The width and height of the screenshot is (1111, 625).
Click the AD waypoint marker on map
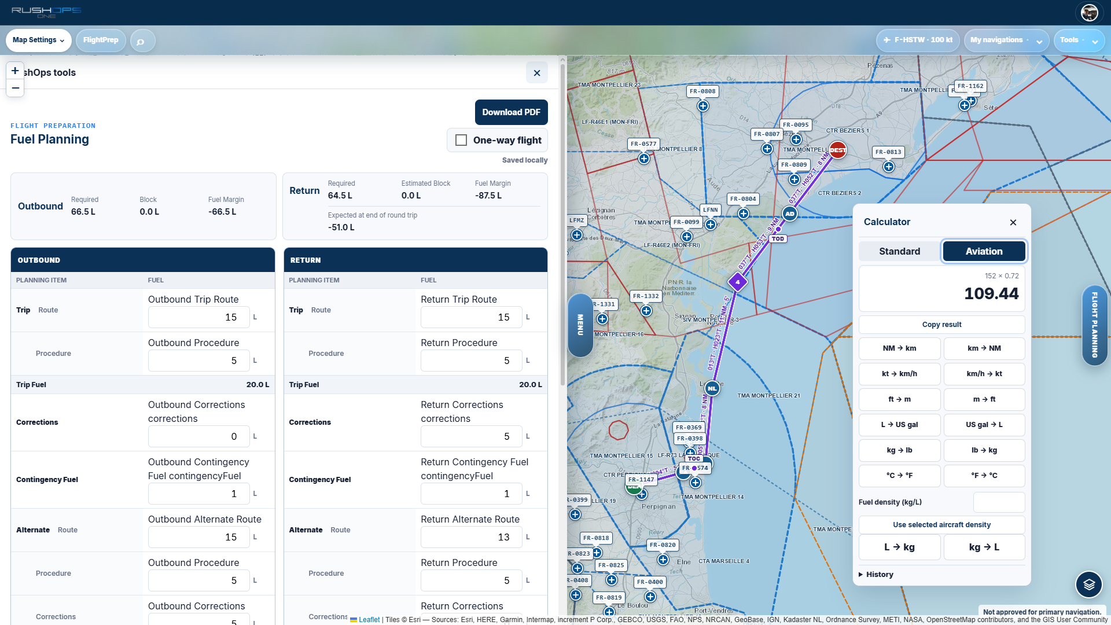[x=790, y=214]
